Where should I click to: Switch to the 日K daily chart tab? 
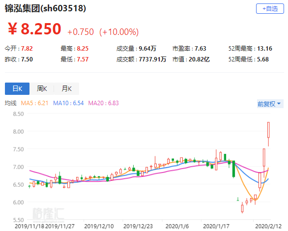[17, 88]
